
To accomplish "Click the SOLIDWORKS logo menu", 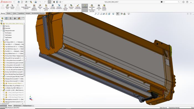I will (6, 2).
